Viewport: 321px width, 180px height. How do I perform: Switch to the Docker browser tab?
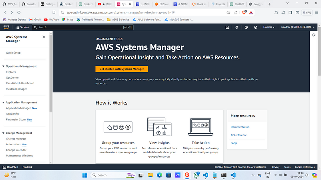[x=66, y=4]
